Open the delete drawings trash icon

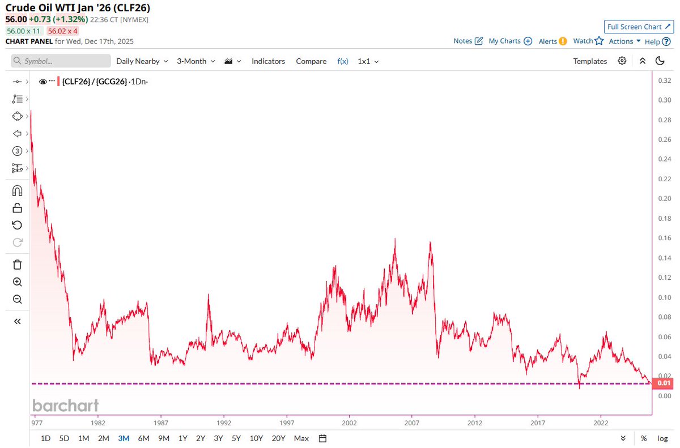pyautogui.click(x=17, y=264)
